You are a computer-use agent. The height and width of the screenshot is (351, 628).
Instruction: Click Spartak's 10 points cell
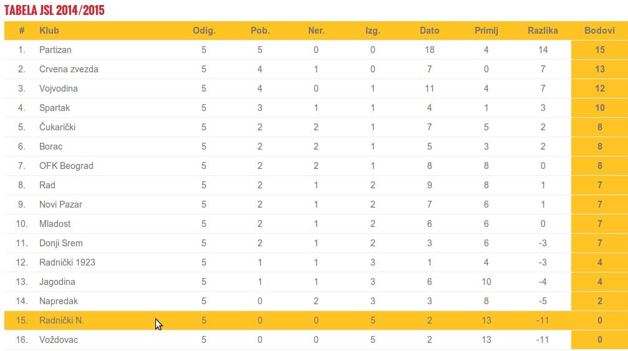click(599, 108)
